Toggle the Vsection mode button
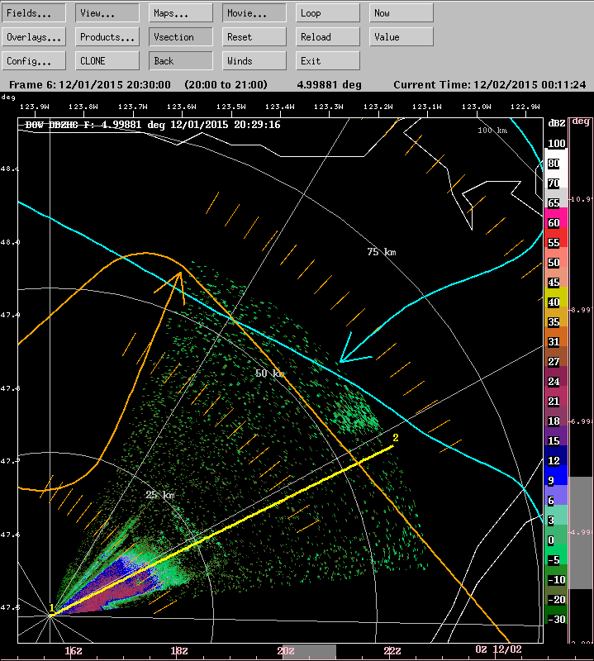The height and width of the screenshot is (661, 594). pyautogui.click(x=181, y=37)
